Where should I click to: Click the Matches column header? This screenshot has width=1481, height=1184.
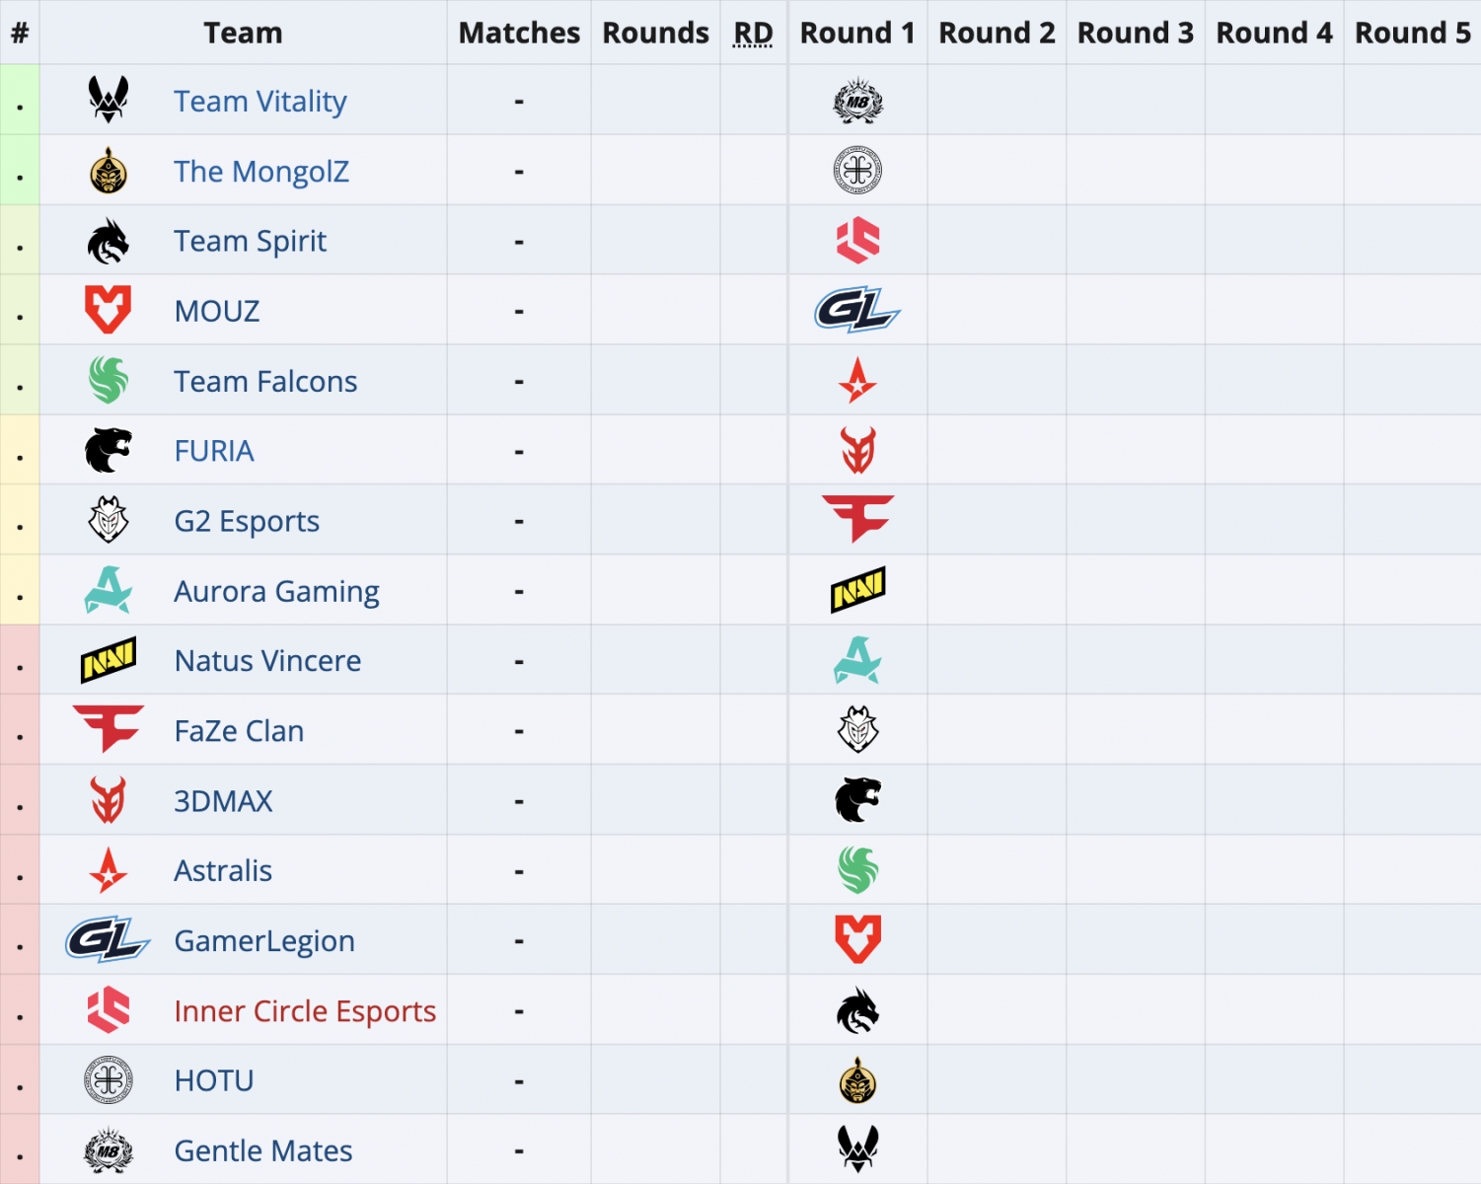click(x=519, y=33)
